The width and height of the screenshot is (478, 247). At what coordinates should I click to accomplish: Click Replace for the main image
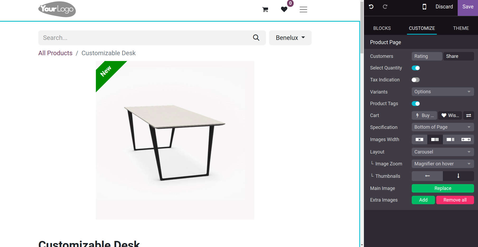443,188
